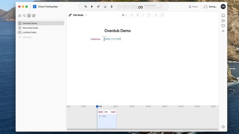This screenshot has width=239, height=134.
Task: Open the plus insert menu
Action: click(x=124, y=15)
